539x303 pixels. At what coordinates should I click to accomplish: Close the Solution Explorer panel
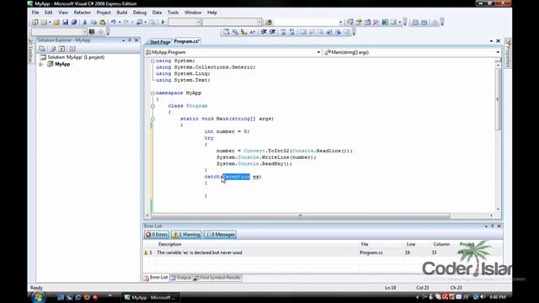pos(136,40)
